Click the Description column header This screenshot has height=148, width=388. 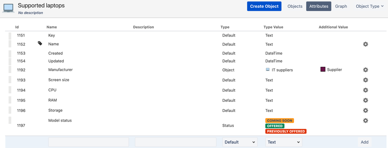tap(144, 27)
